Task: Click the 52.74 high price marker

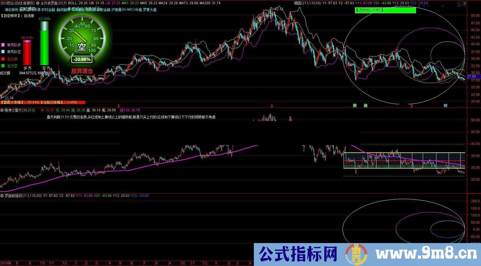Action: click(x=279, y=9)
